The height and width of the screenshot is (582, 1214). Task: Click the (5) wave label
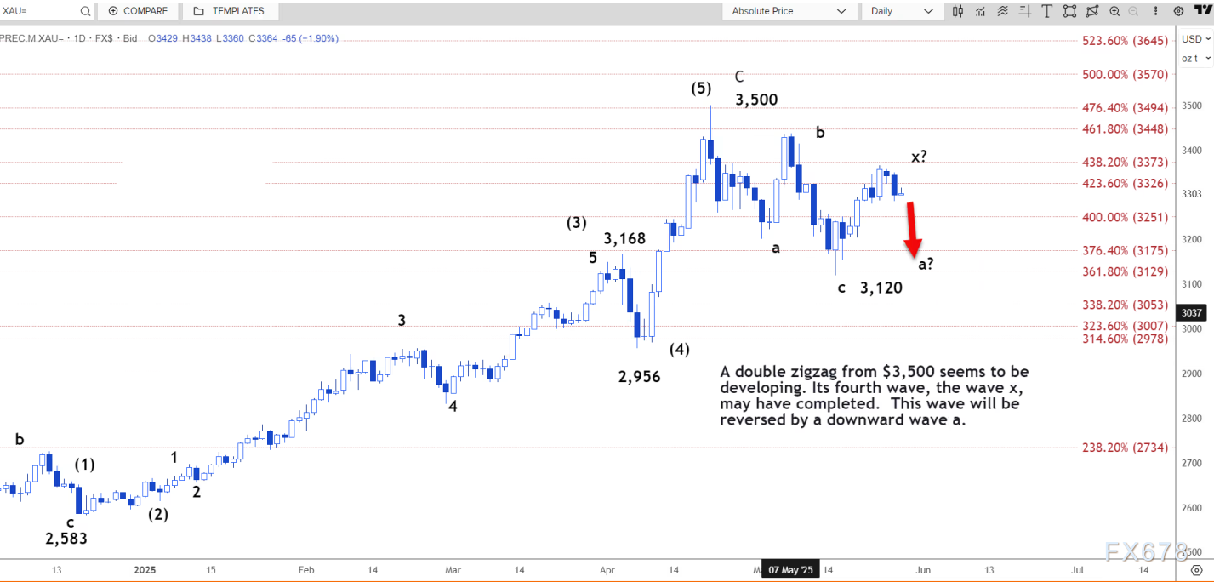click(701, 88)
